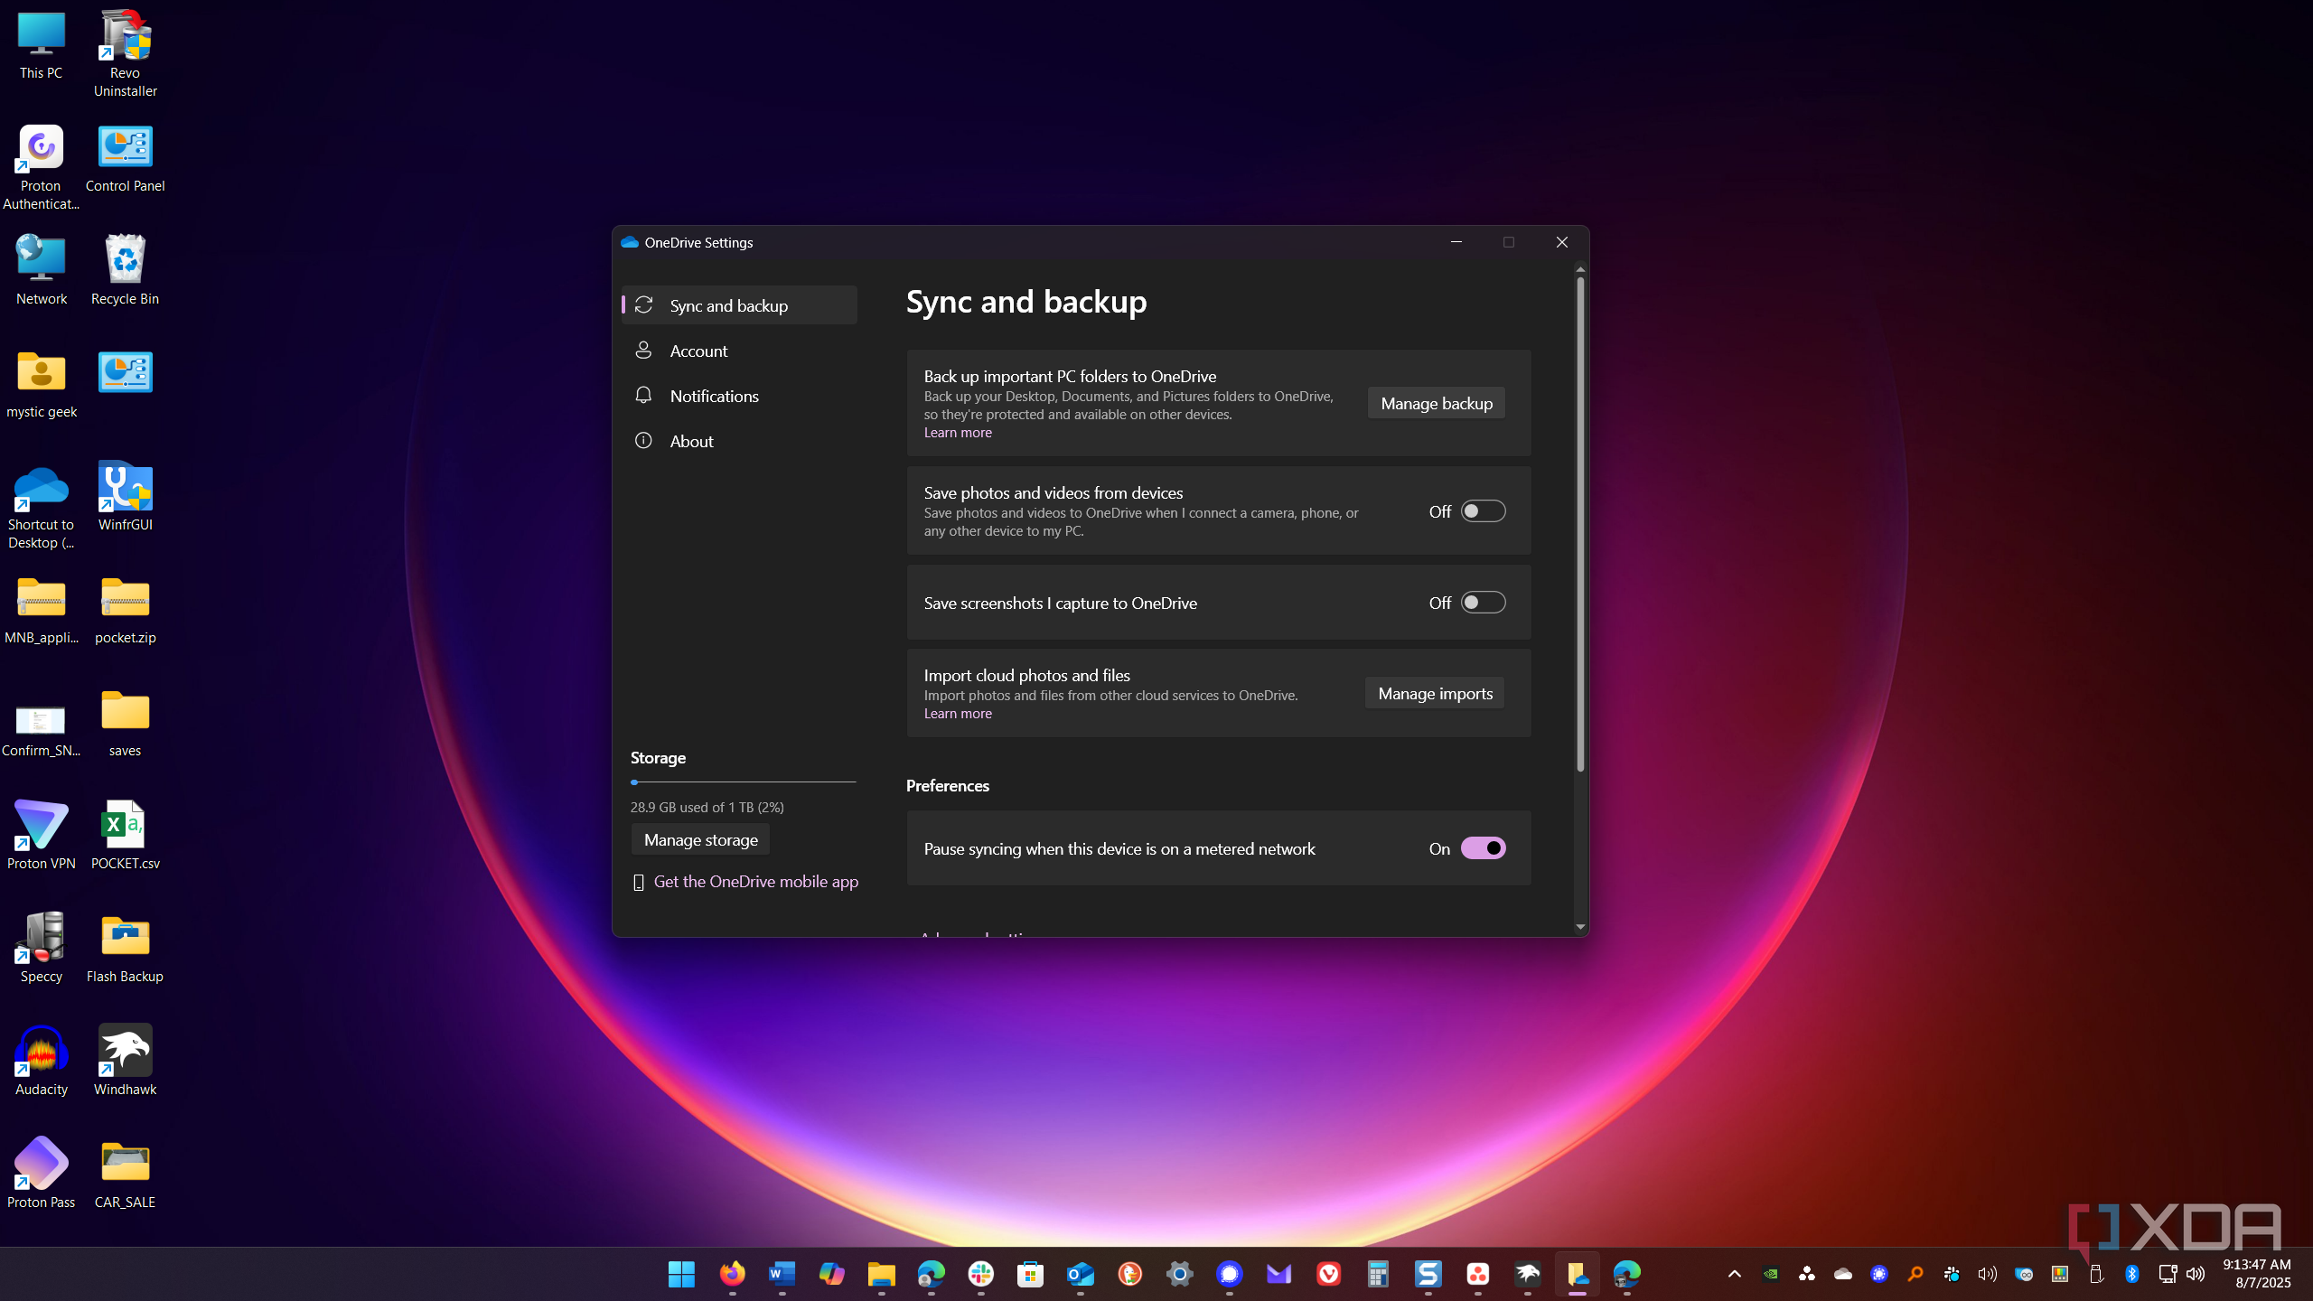Select the saves folder on desktop
This screenshot has height=1301, width=2313.
point(125,723)
